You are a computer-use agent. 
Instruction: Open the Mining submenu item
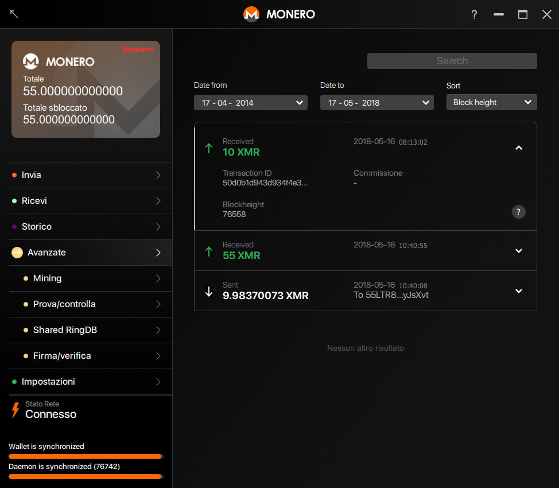coord(91,278)
